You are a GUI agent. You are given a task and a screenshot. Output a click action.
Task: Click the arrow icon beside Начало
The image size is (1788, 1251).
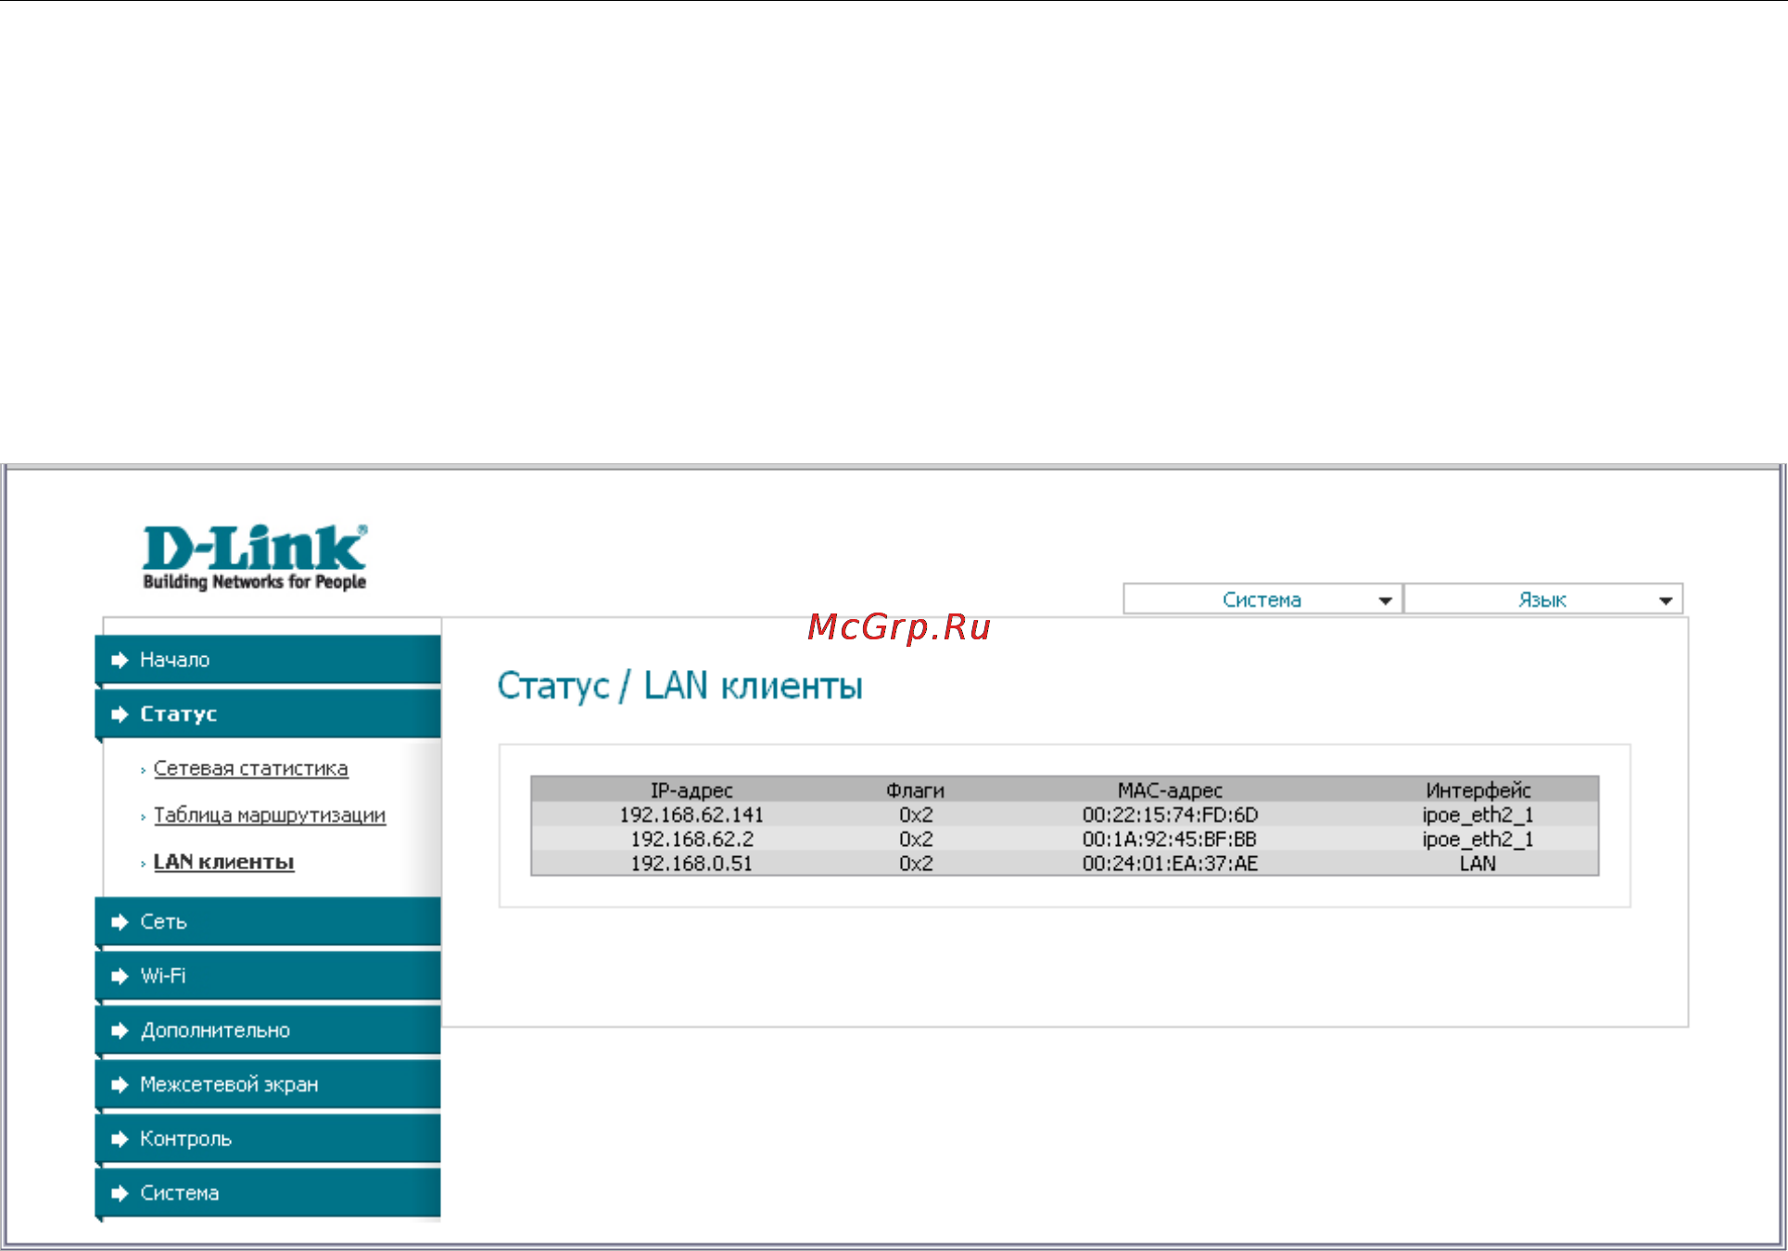pyautogui.click(x=120, y=660)
